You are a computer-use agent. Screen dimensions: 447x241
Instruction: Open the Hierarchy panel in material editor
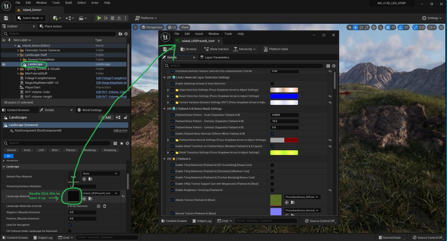(x=244, y=49)
